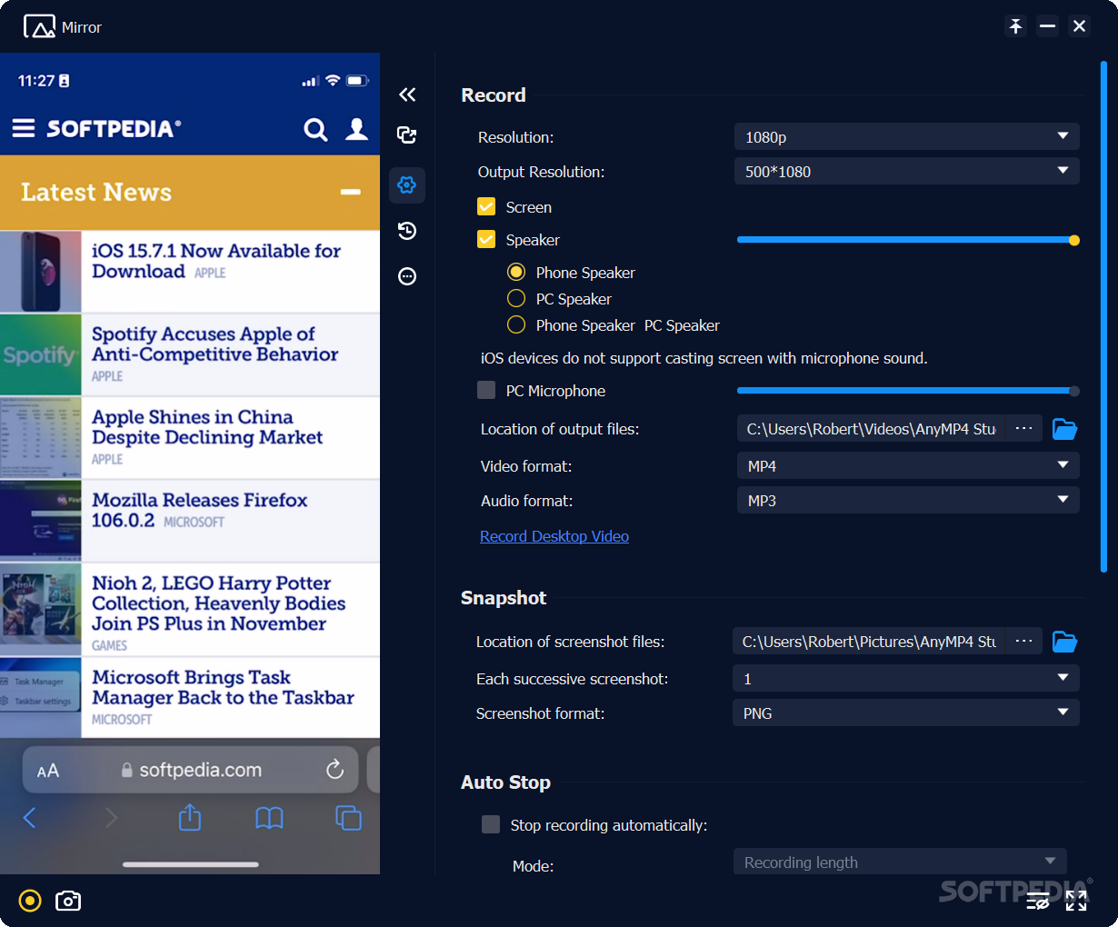The height and width of the screenshot is (927, 1118).
Task: Tap the Safari reload icon
Action: point(335,770)
